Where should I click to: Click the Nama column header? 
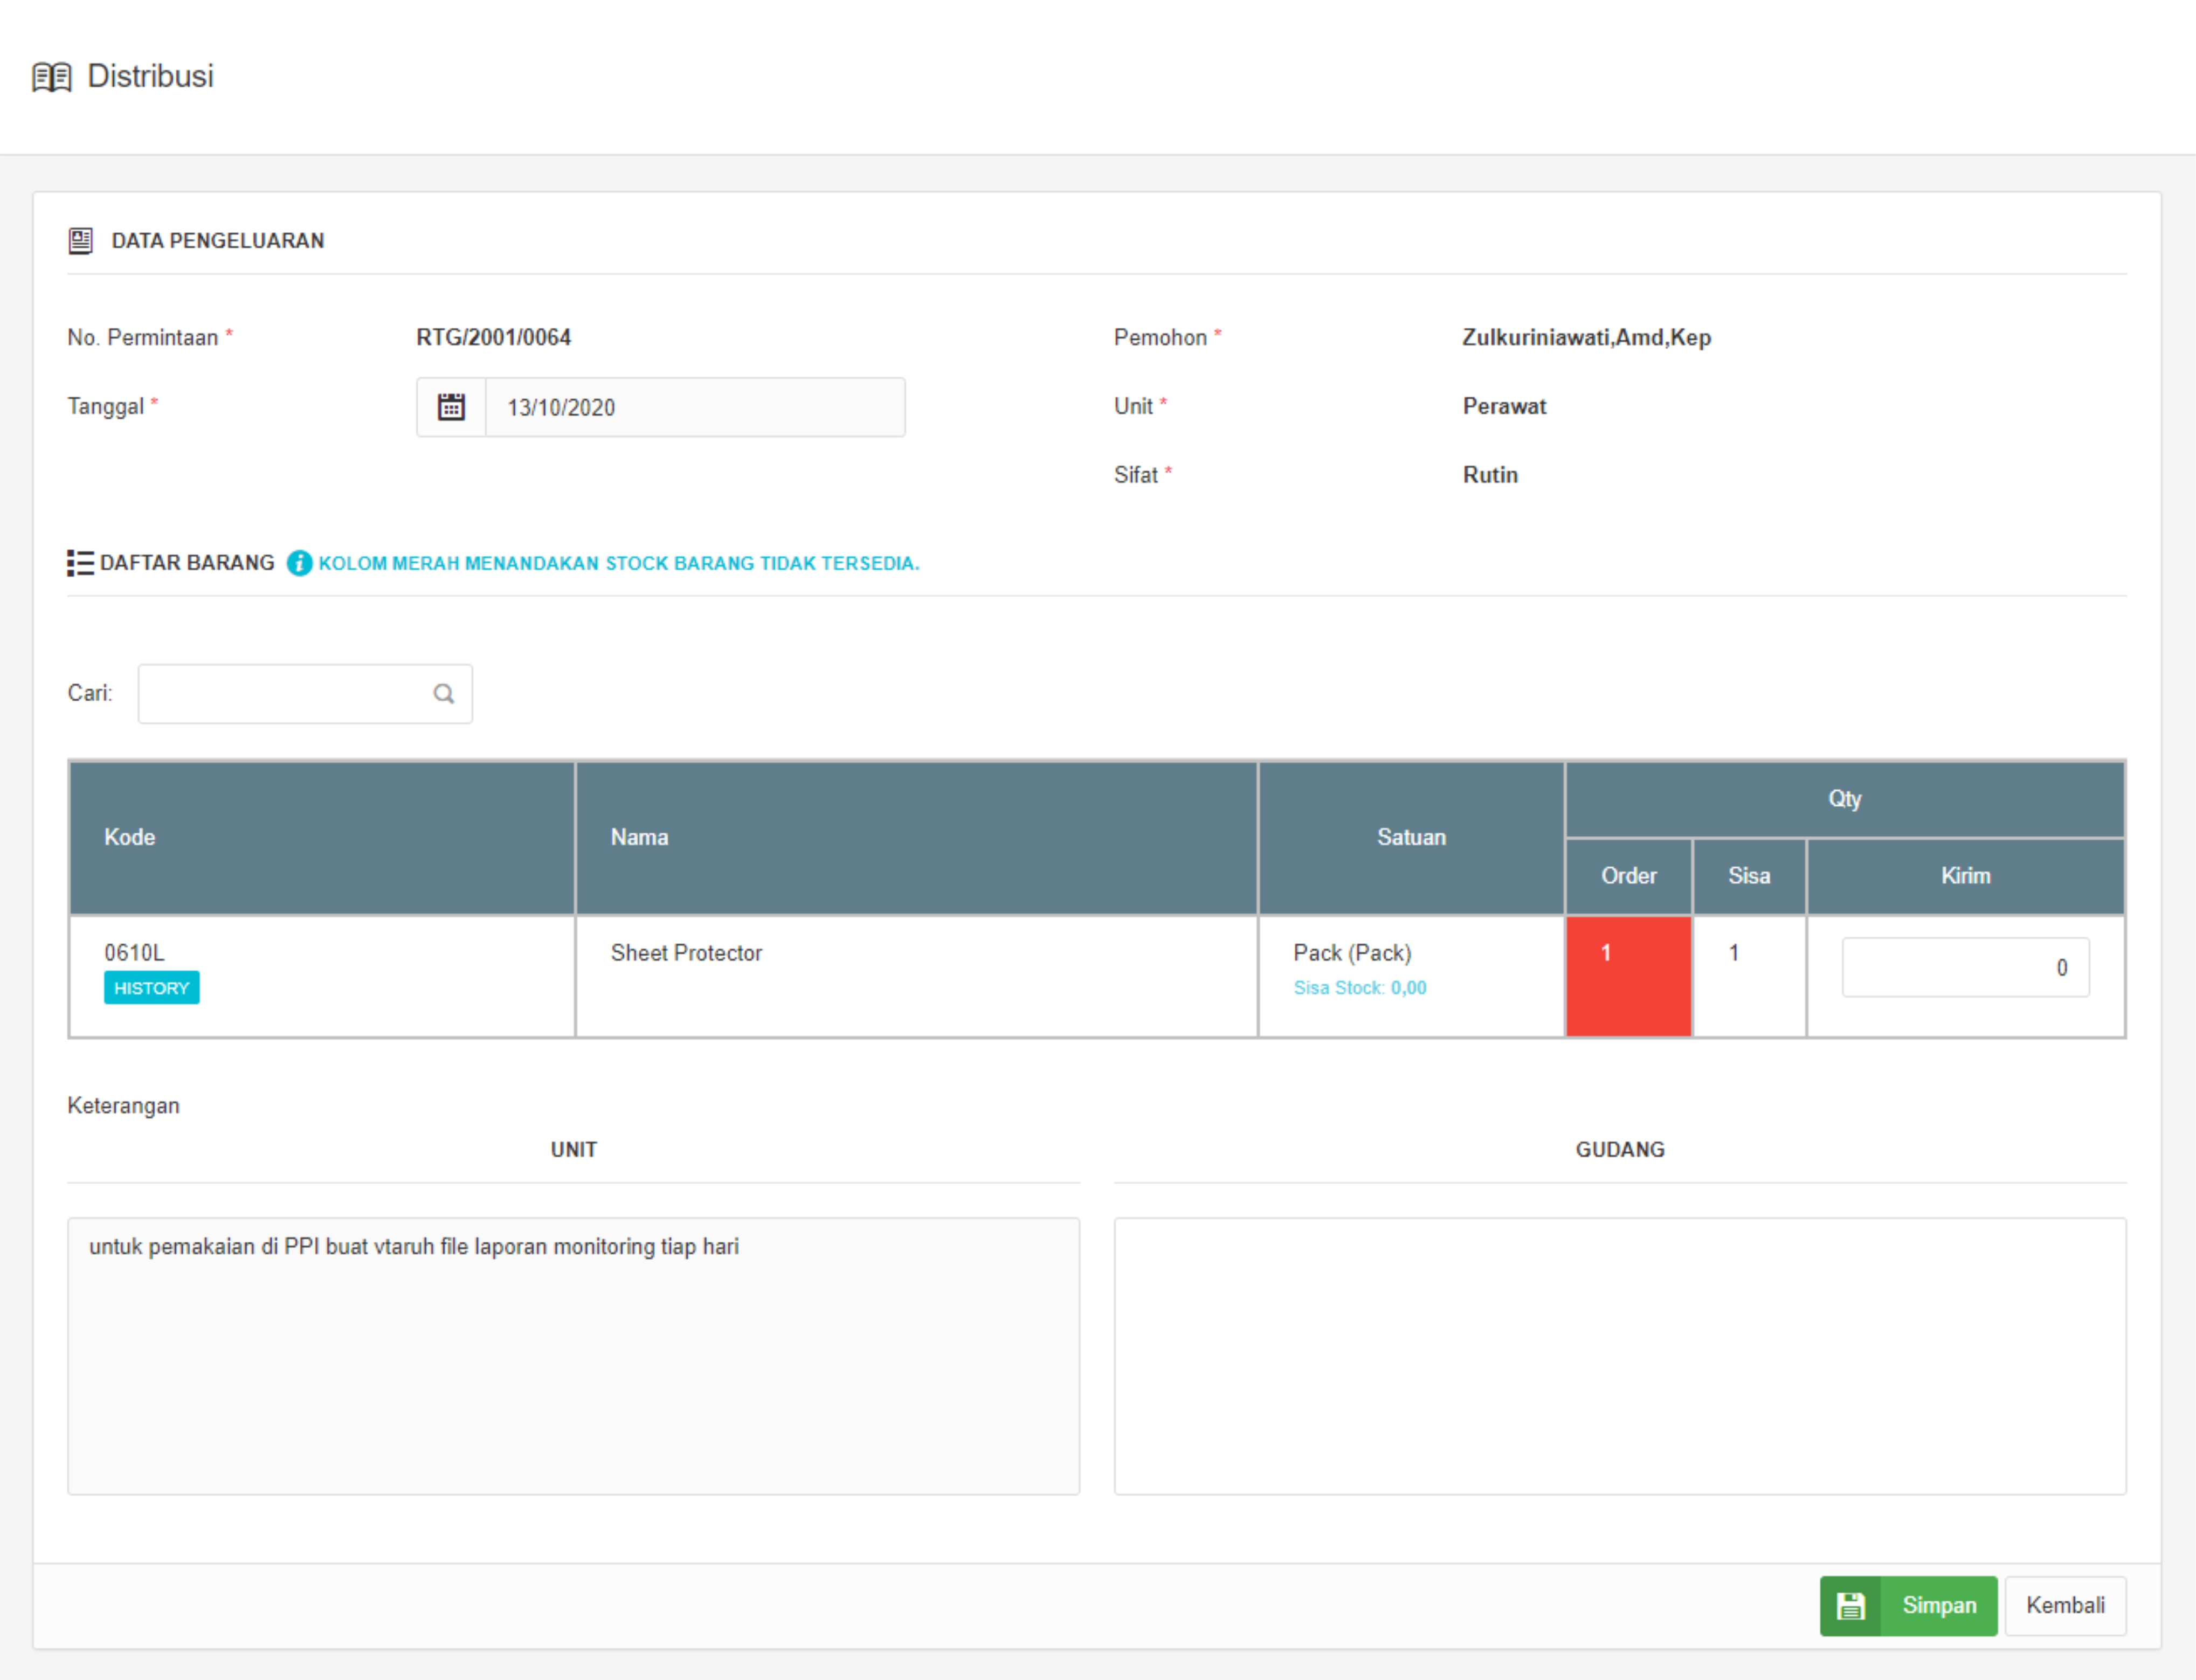[x=640, y=837]
